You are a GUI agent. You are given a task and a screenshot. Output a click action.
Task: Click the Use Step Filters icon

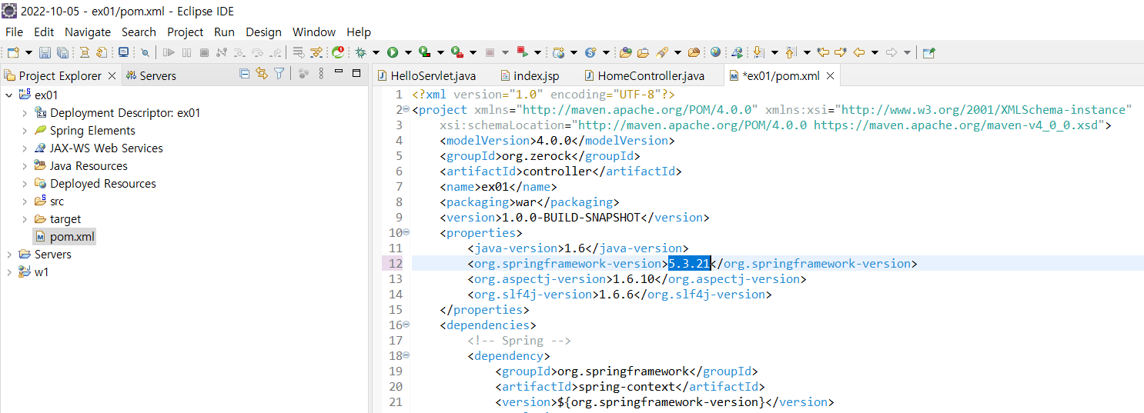point(316,52)
